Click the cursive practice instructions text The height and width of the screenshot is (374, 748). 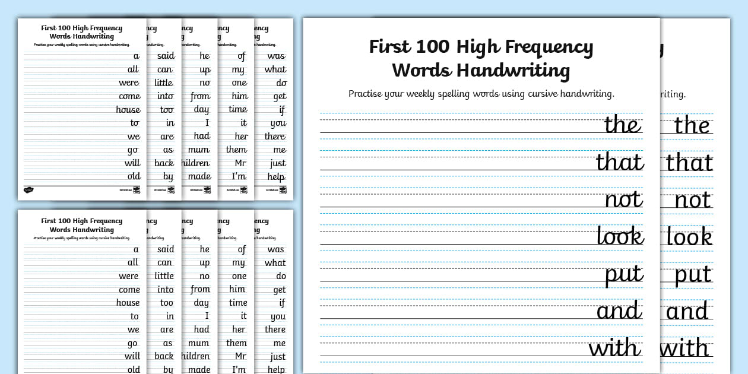coord(481,93)
